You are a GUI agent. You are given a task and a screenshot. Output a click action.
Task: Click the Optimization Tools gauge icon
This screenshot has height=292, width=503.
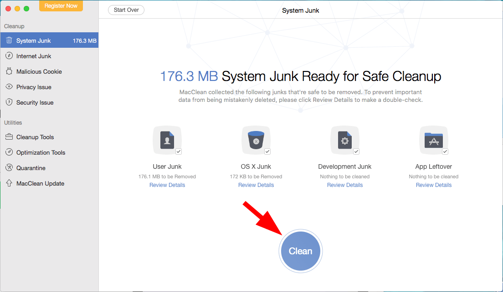[9, 152]
